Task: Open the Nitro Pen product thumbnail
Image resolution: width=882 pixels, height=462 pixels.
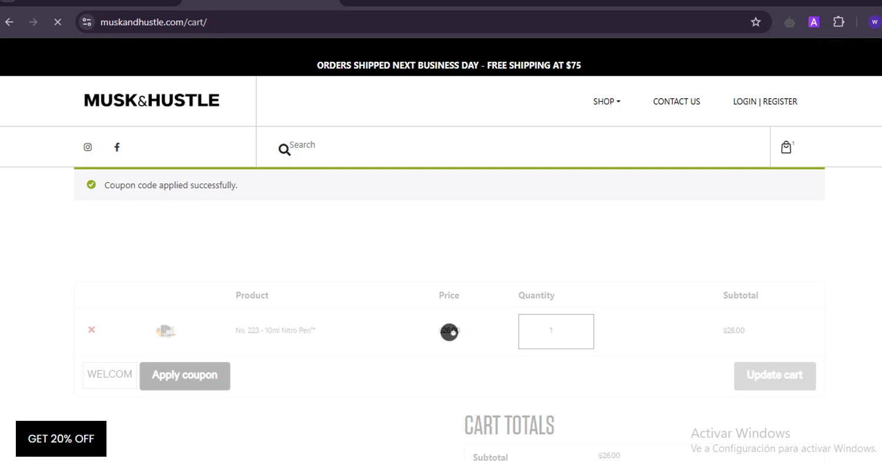Action: pos(166,331)
